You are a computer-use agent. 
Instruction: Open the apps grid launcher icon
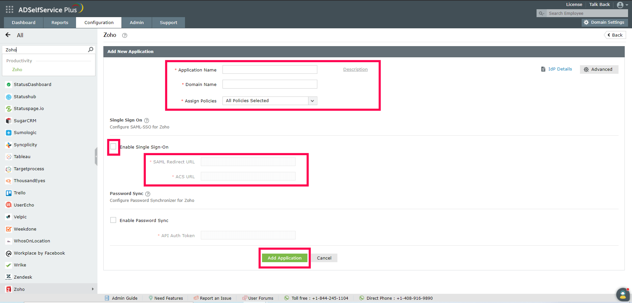coord(10,9)
